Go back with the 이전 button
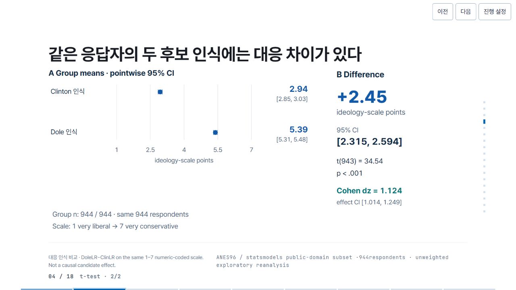 tap(443, 12)
